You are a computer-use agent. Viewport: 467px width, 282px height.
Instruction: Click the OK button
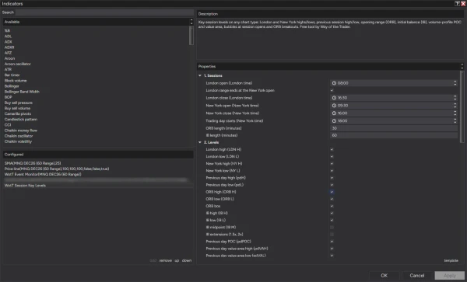tap(384, 276)
